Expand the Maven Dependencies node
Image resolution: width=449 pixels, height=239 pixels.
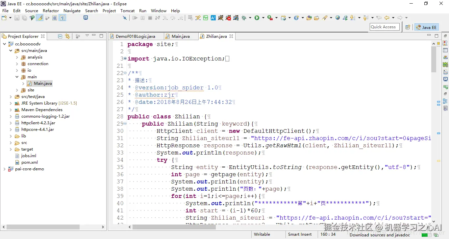11,110
